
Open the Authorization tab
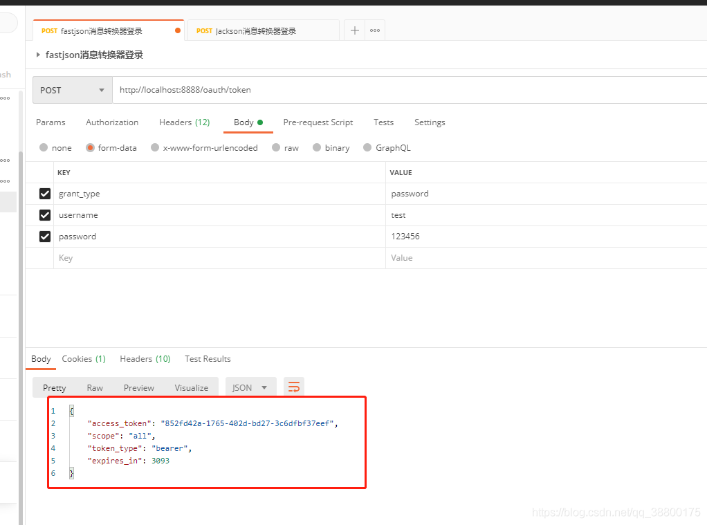112,122
